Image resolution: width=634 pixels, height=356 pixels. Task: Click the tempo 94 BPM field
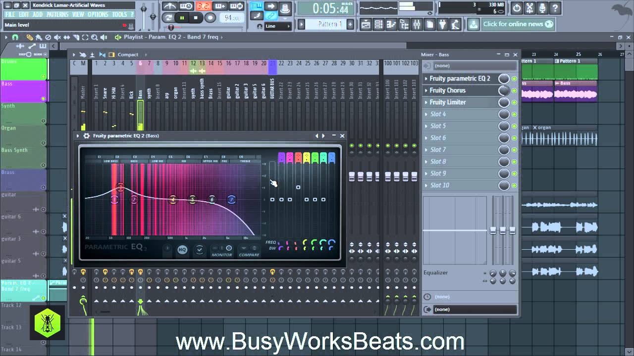[x=231, y=18]
